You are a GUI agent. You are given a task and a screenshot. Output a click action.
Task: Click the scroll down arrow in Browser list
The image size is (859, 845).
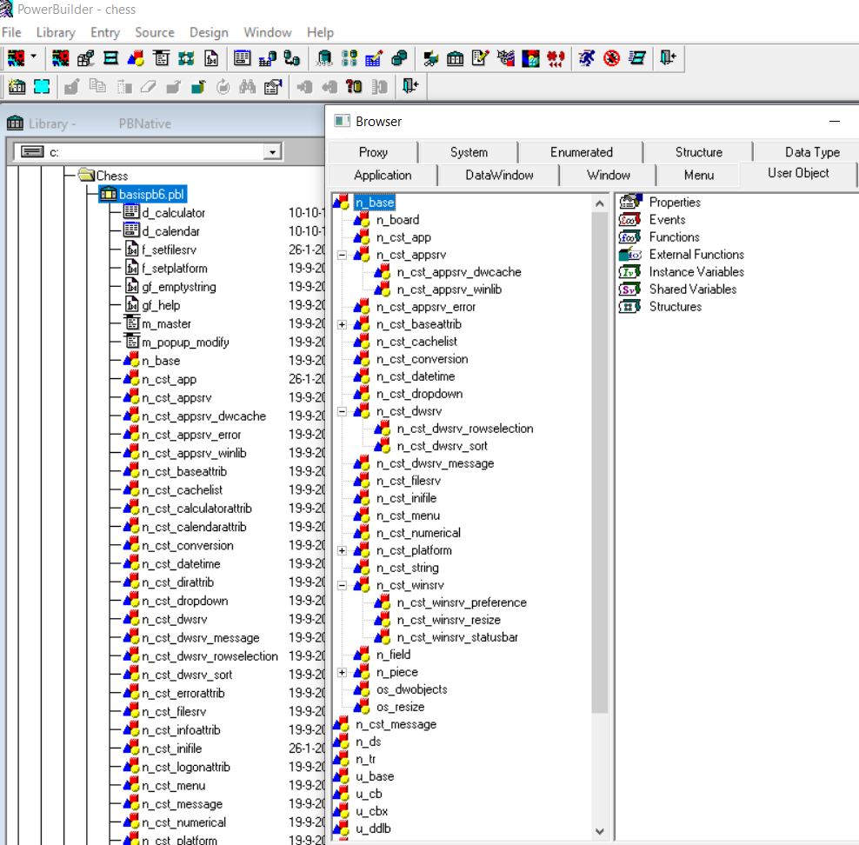click(x=600, y=831)
